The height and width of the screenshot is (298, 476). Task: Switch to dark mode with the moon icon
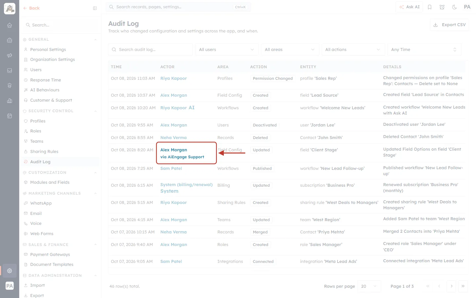(x=454, y=7)
